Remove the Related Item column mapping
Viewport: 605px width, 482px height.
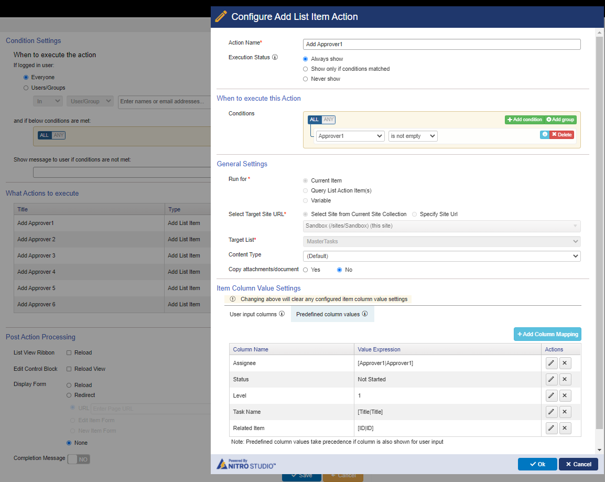point(565,428)
